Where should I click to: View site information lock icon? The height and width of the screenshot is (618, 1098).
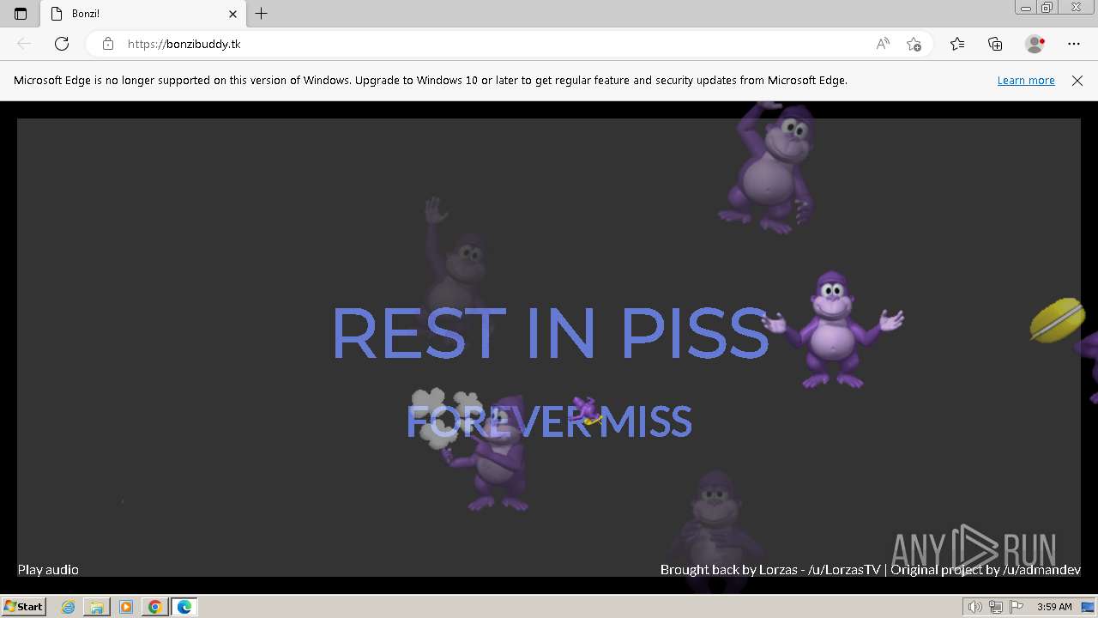point(108,44)
